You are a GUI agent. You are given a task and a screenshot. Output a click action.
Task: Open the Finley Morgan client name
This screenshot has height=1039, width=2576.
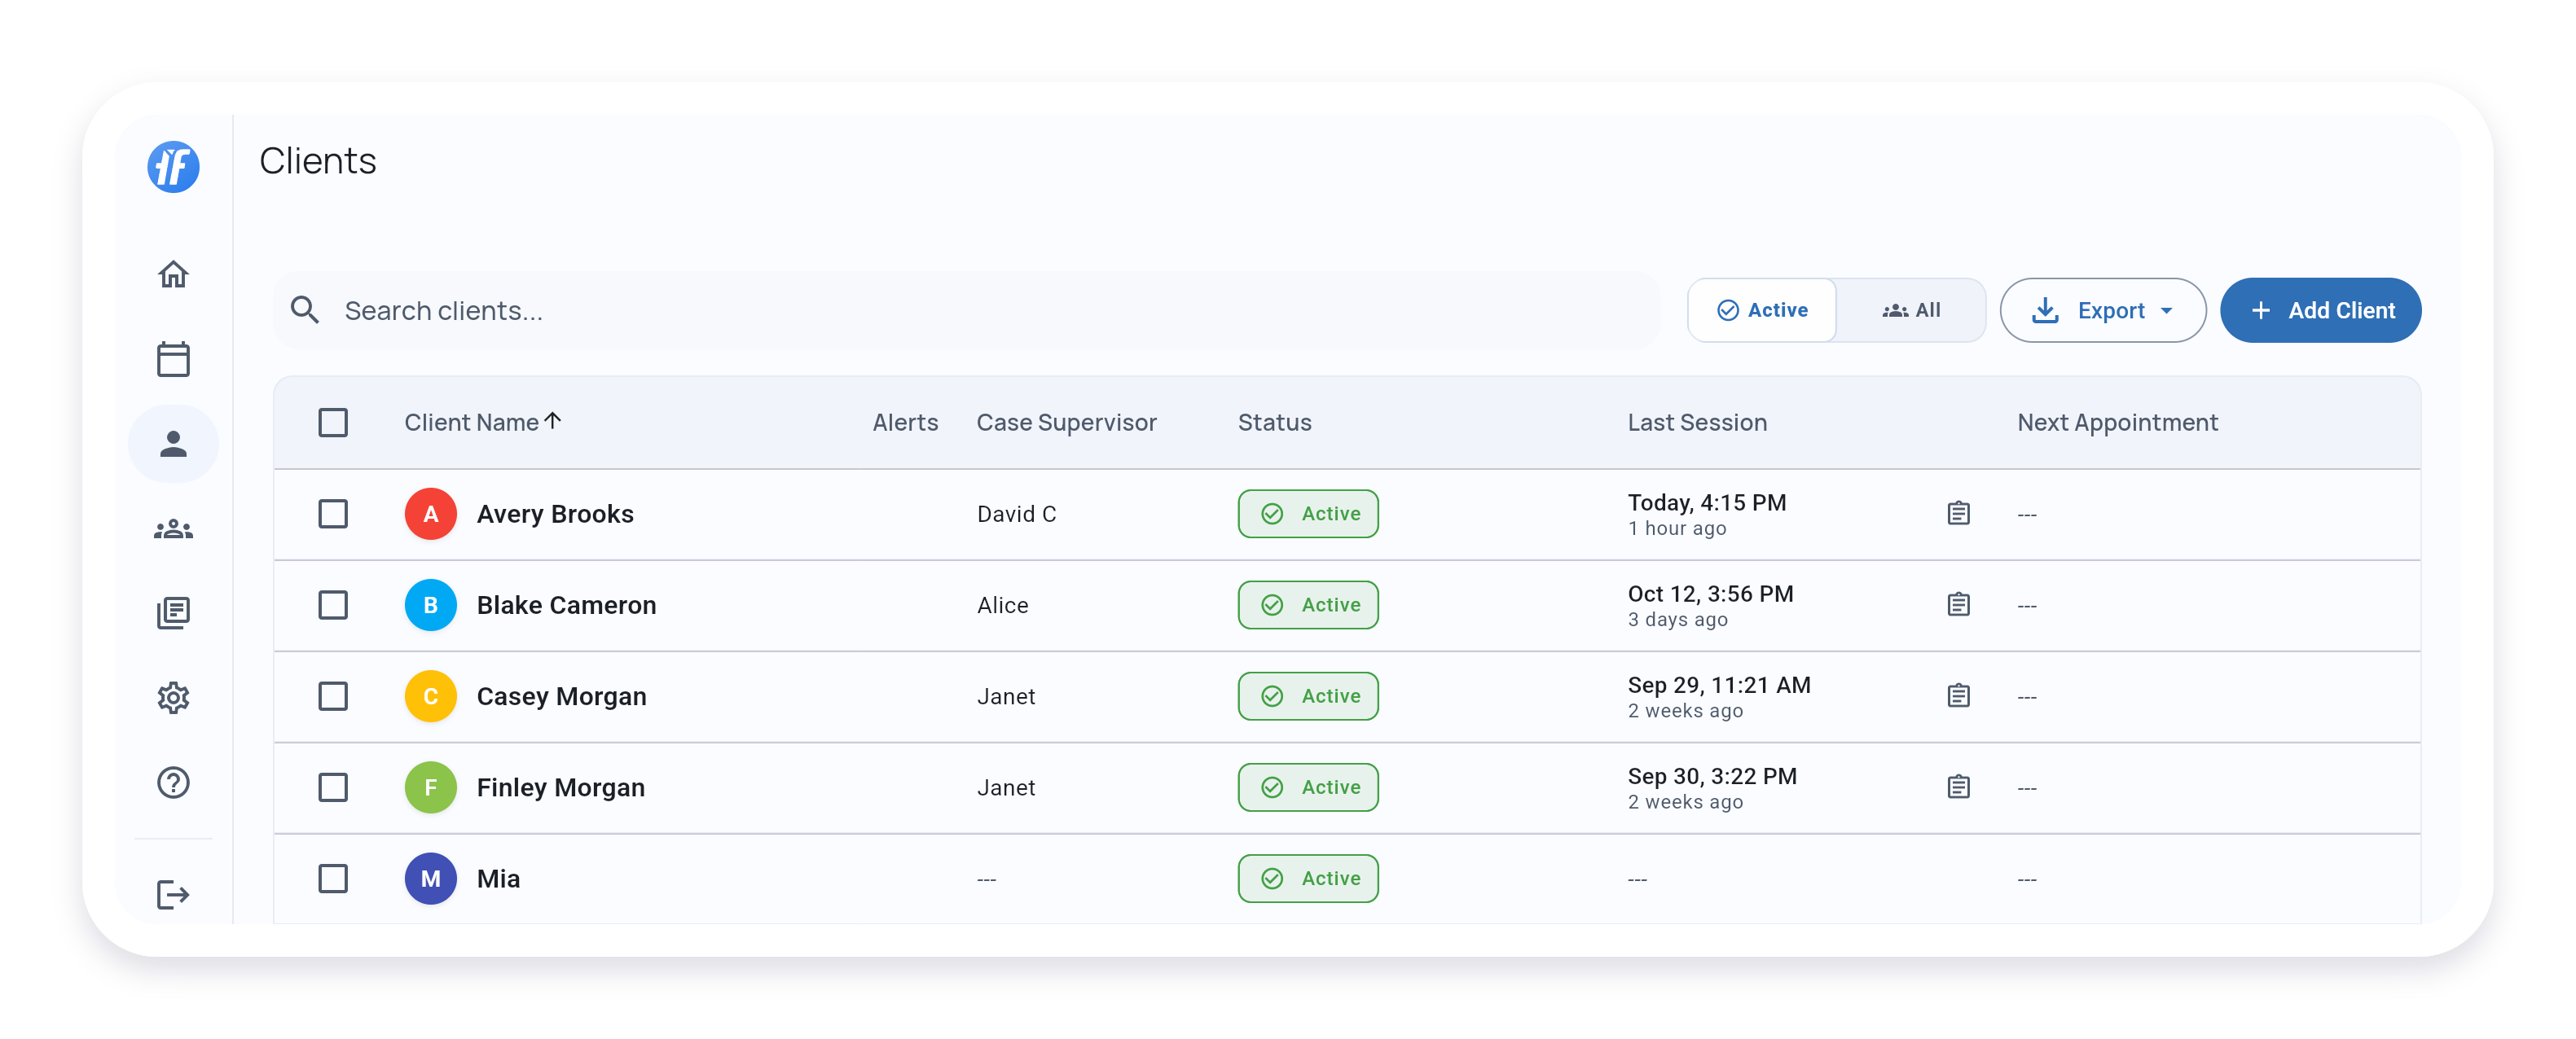pos(560,787)
